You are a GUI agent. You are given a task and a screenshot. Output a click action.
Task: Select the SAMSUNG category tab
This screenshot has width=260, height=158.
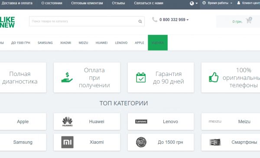click(45, 43)
